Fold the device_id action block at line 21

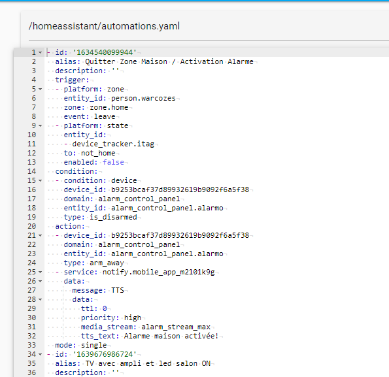pos(40,235)
